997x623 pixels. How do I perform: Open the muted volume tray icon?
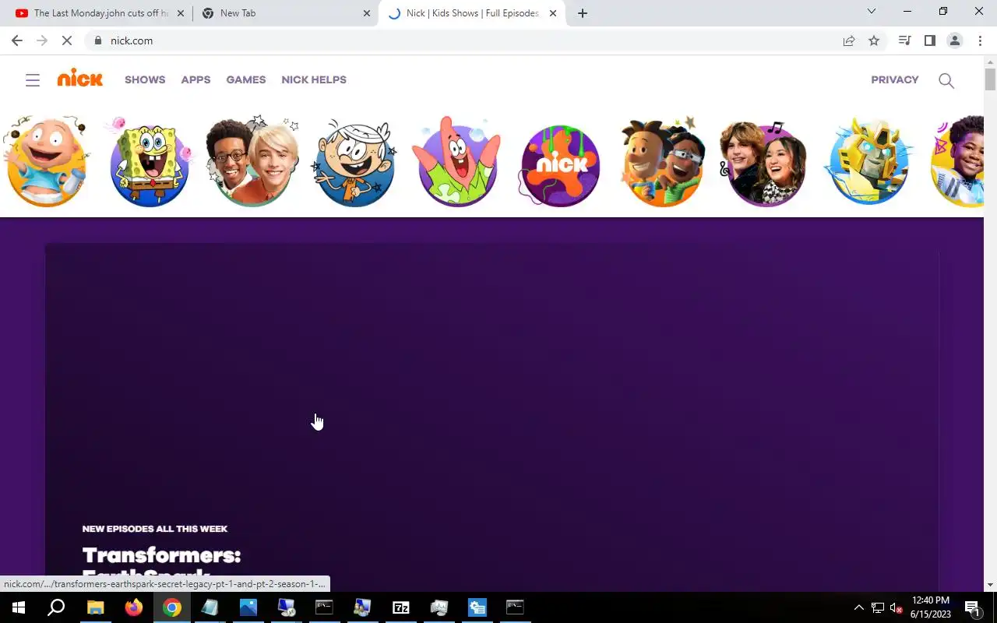896,607
